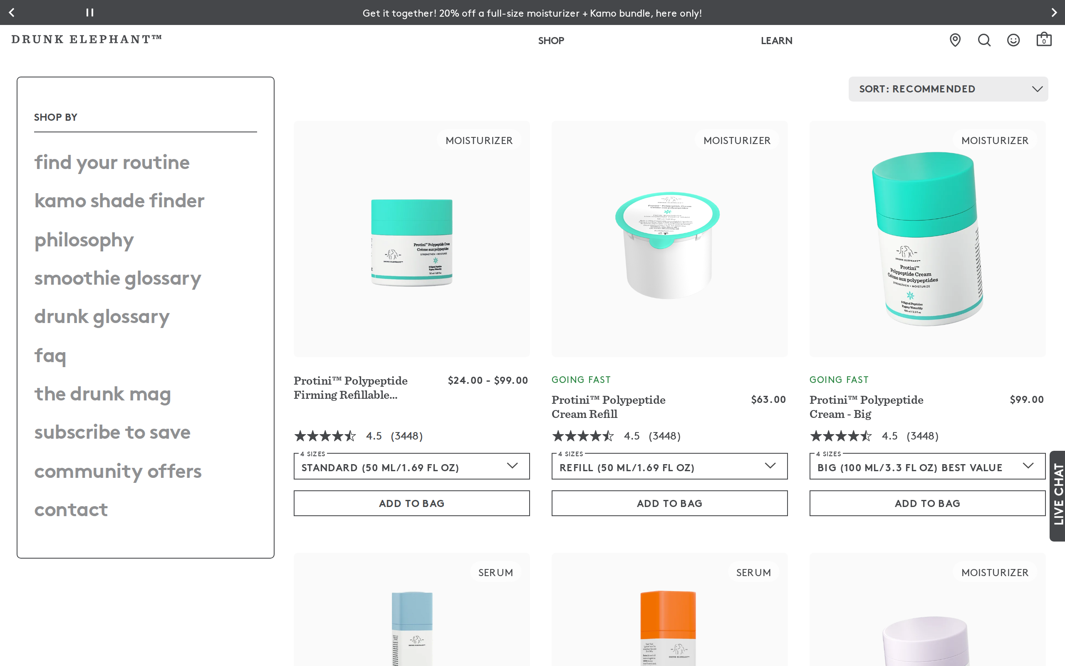
Task: Add Protini Cream Big to bag
Action: [x=927, y=503]
